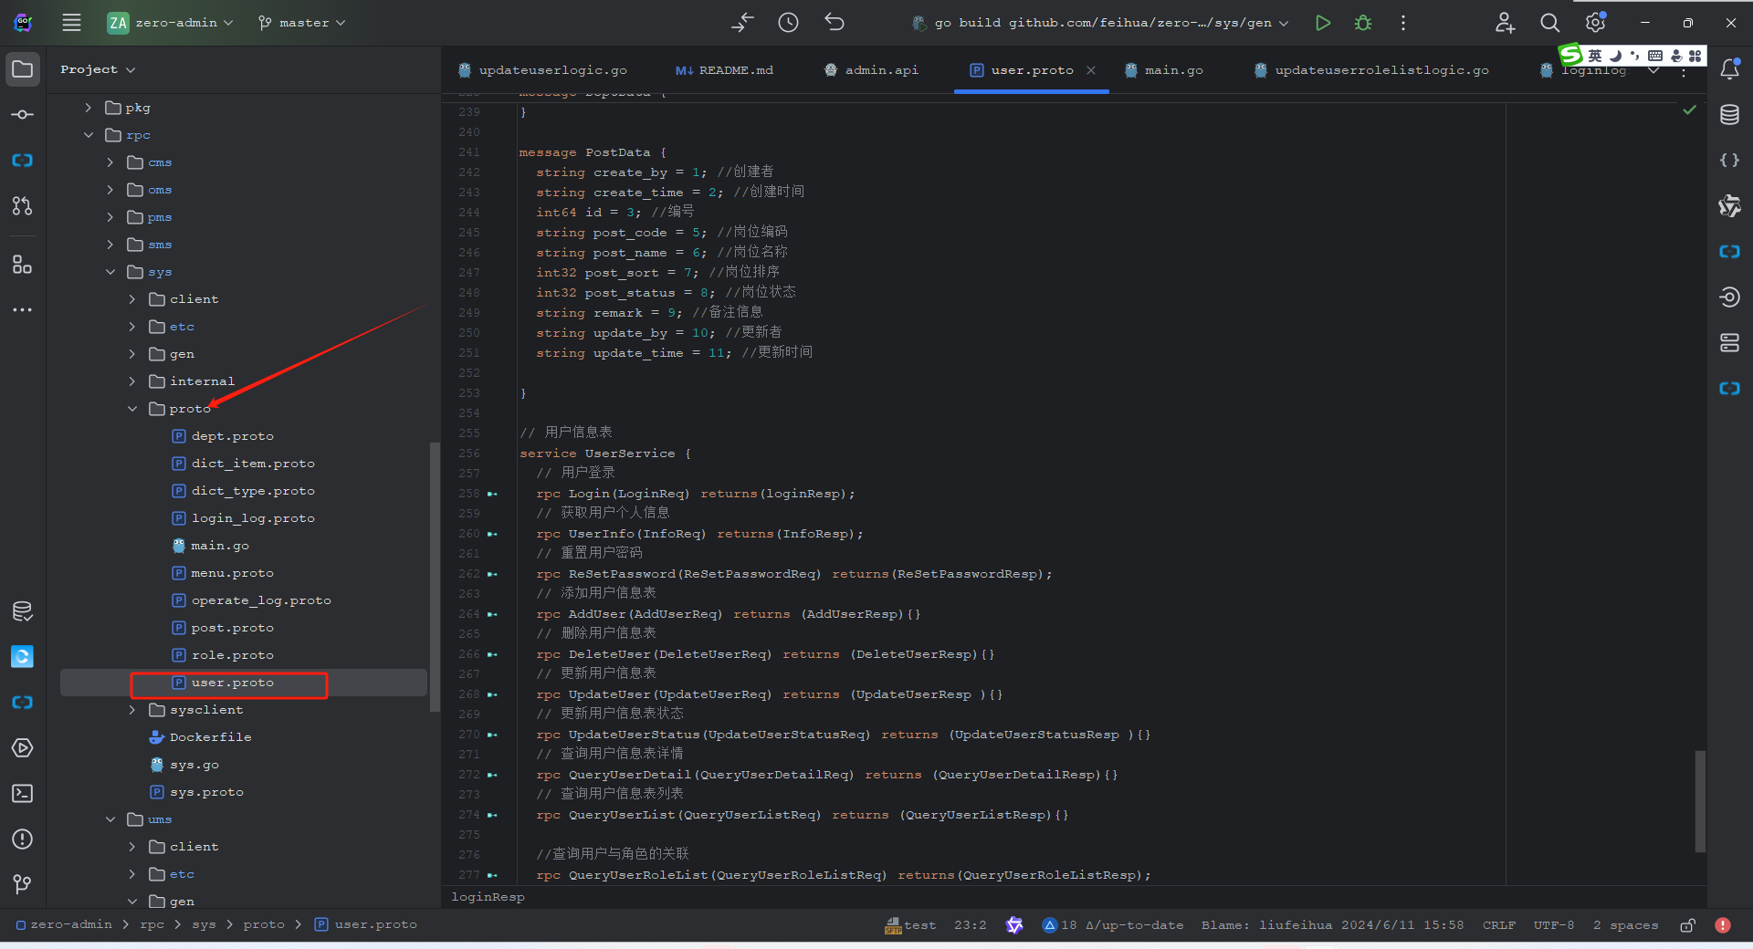Open IDE settings gear icon
Viewport: 1753px width, 949px height.
click(x=1595, y=23)
